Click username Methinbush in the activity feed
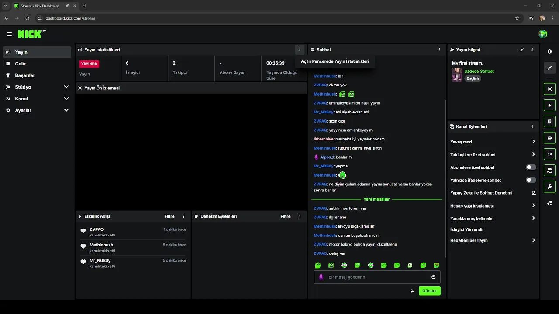Screen dimensions: 559x314 [x=101, y=245]
